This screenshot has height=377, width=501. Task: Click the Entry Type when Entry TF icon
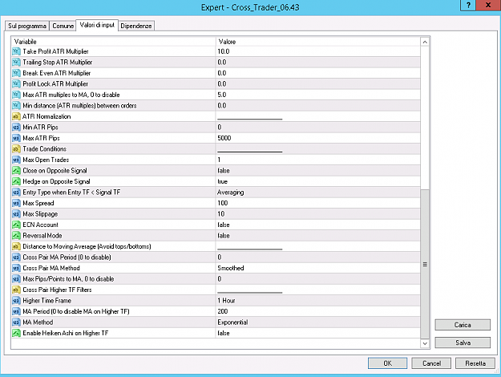point(16,193)
